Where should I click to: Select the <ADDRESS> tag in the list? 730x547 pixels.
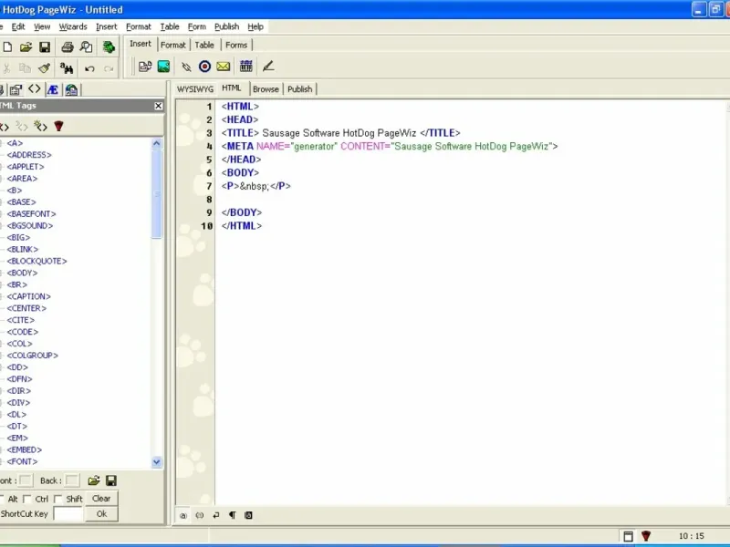tap(29, 155)
